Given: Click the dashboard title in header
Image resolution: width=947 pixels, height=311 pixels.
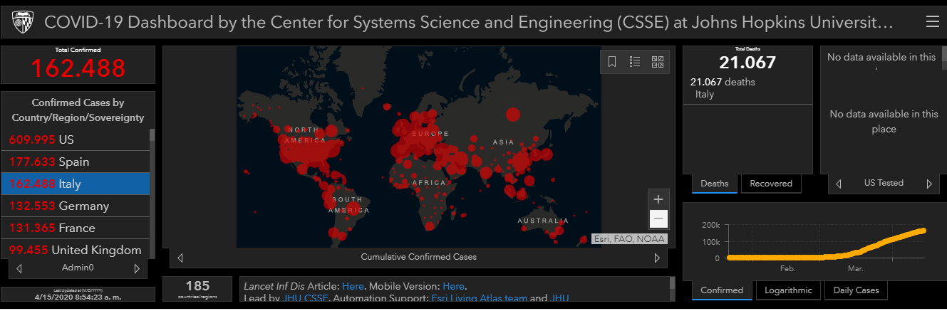Looking at the screenshot, I should (x=469, y=23).
